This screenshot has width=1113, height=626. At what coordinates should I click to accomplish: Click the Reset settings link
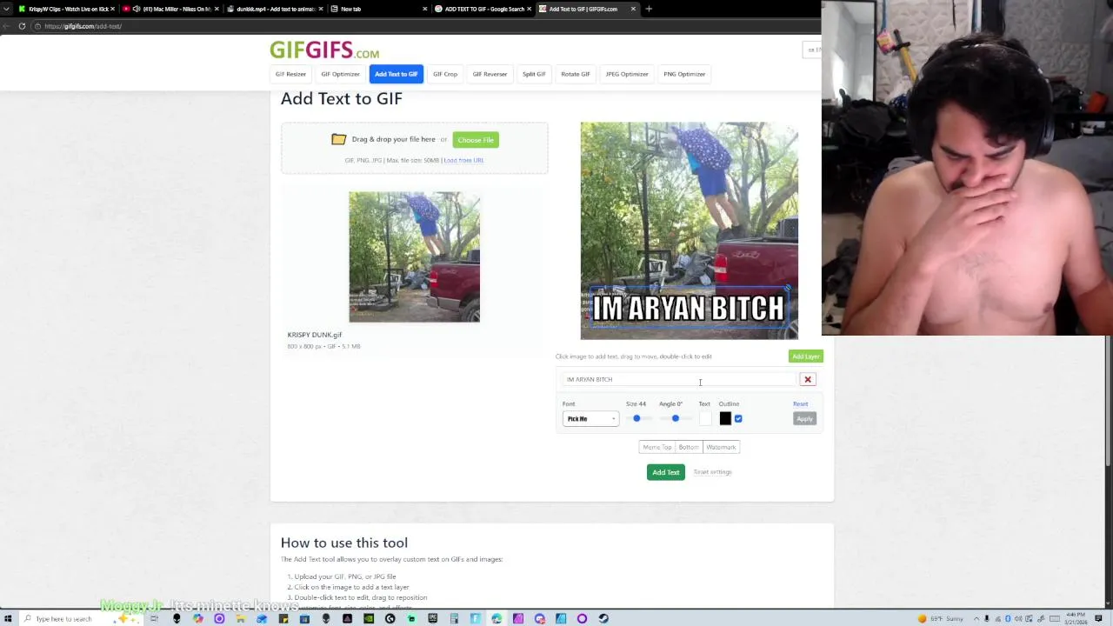click(x=712, y=472)
